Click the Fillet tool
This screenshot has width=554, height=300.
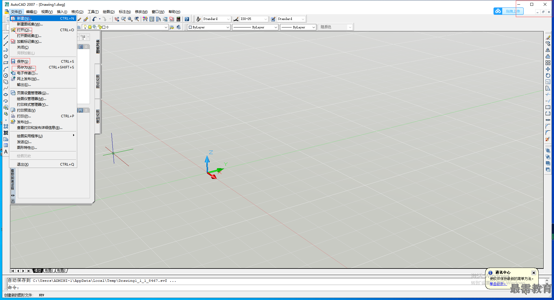pyautogui.click(x=548, y=133)
